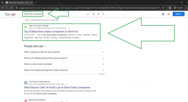Open What Should I Sell HUGE List link
188x102 pixels.
[57, 88]
